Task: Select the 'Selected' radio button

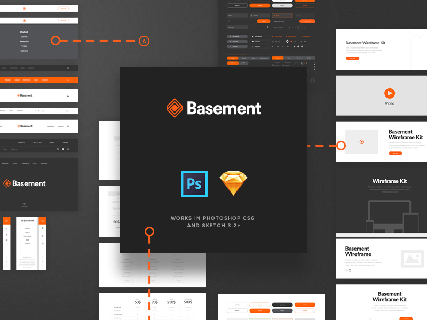Action: click(283, 65)
